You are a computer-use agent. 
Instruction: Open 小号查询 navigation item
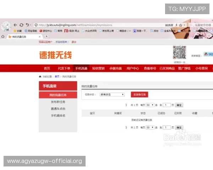point(201,68)
